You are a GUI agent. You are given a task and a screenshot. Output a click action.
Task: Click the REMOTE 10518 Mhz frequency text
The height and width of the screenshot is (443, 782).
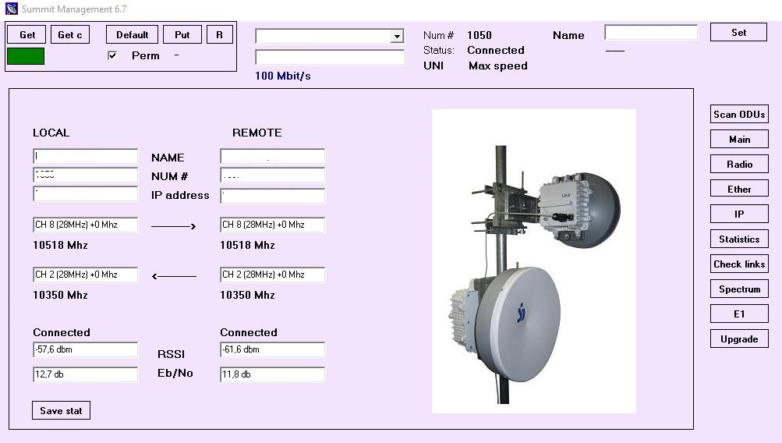pos(247,245)
